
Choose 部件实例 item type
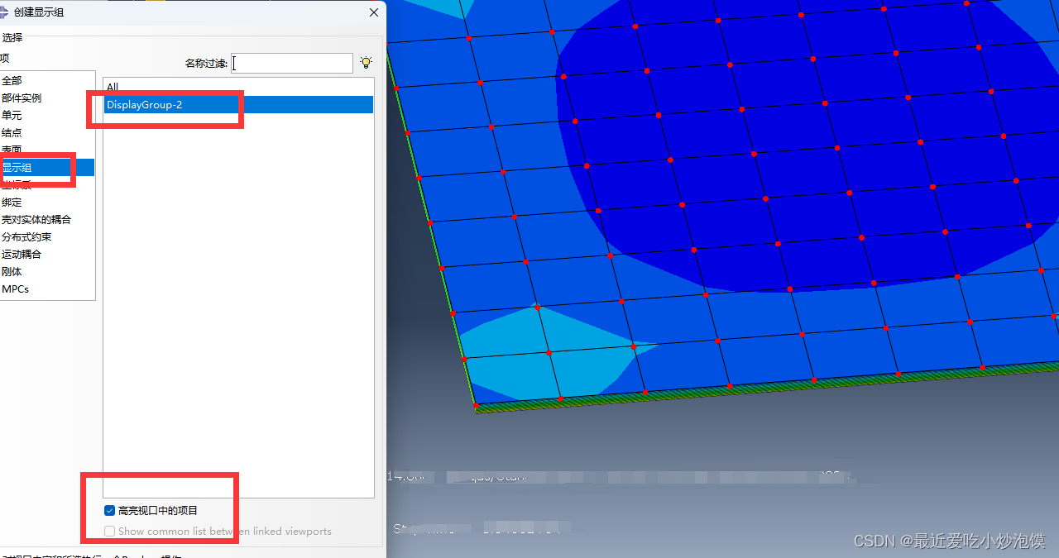(x=22, y=98)
